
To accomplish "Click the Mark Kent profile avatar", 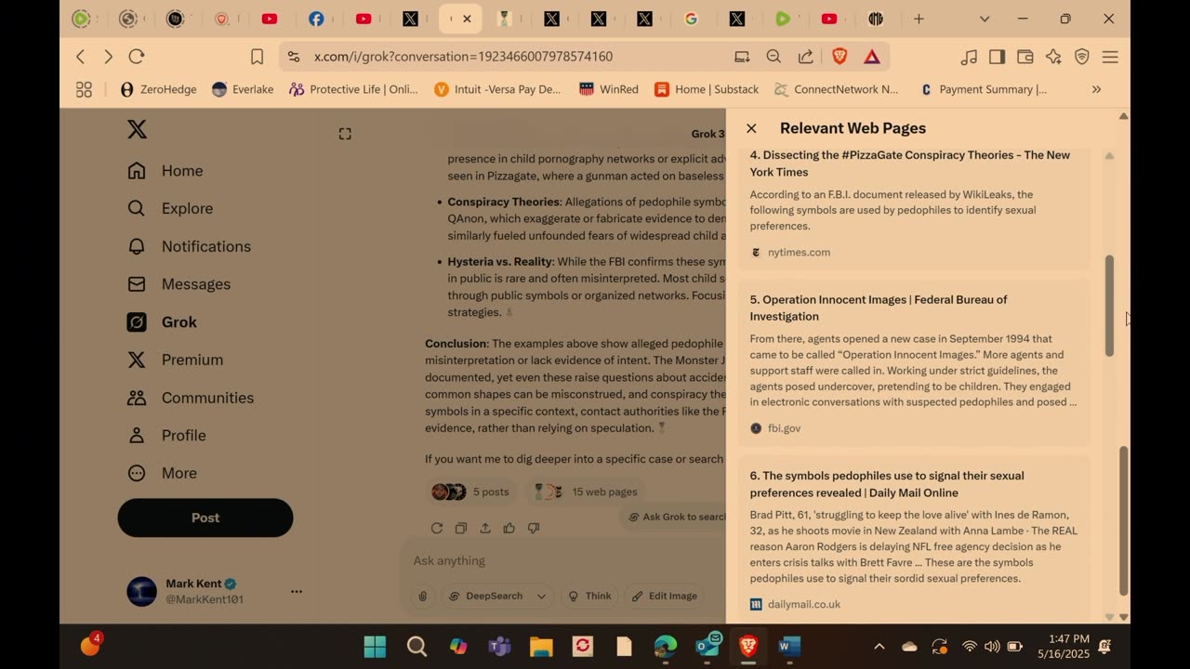I will click(142, 592).
